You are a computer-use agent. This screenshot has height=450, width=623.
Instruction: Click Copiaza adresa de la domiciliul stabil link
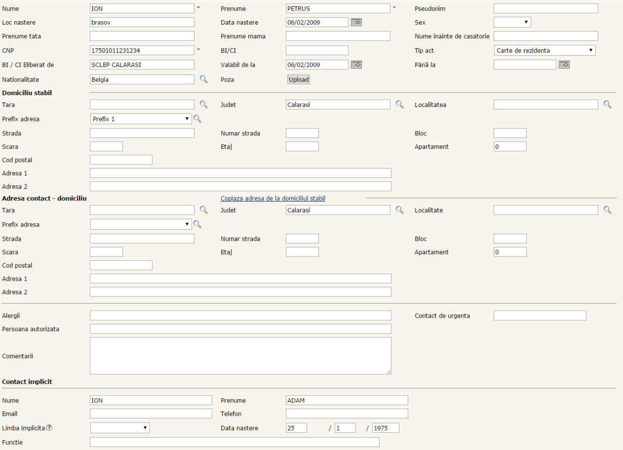point(273,199)
